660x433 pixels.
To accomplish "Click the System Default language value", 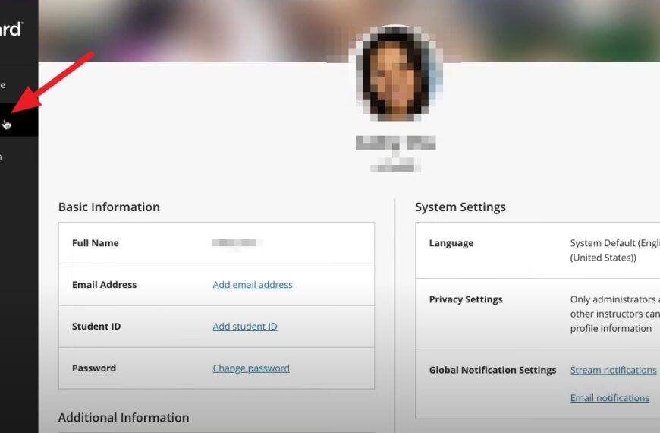I will click(614, 250).
